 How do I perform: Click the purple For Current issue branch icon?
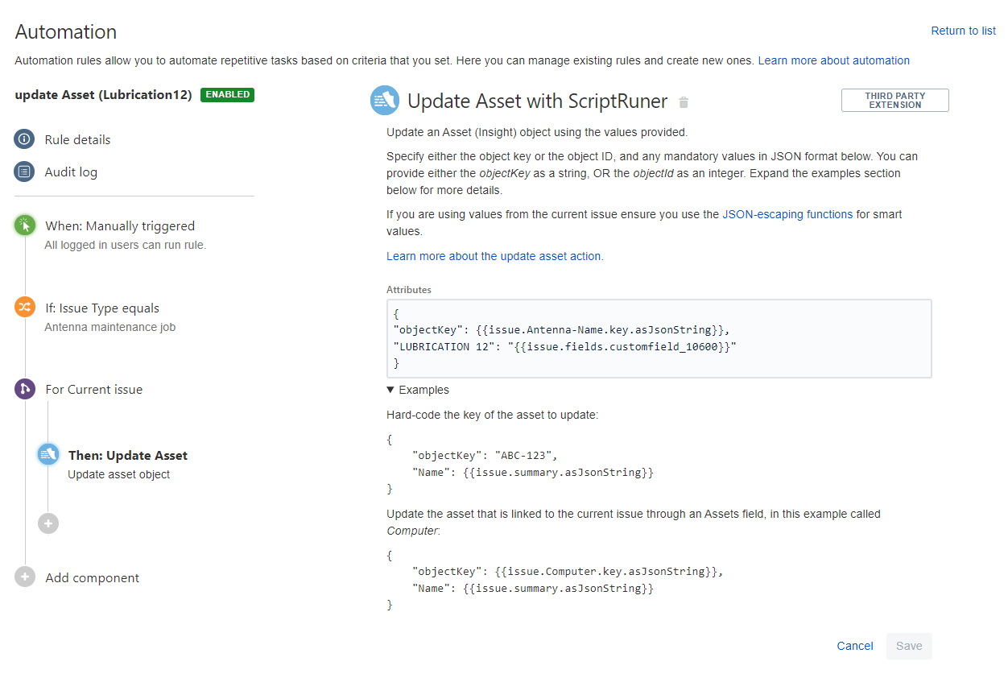click(24, 388)
